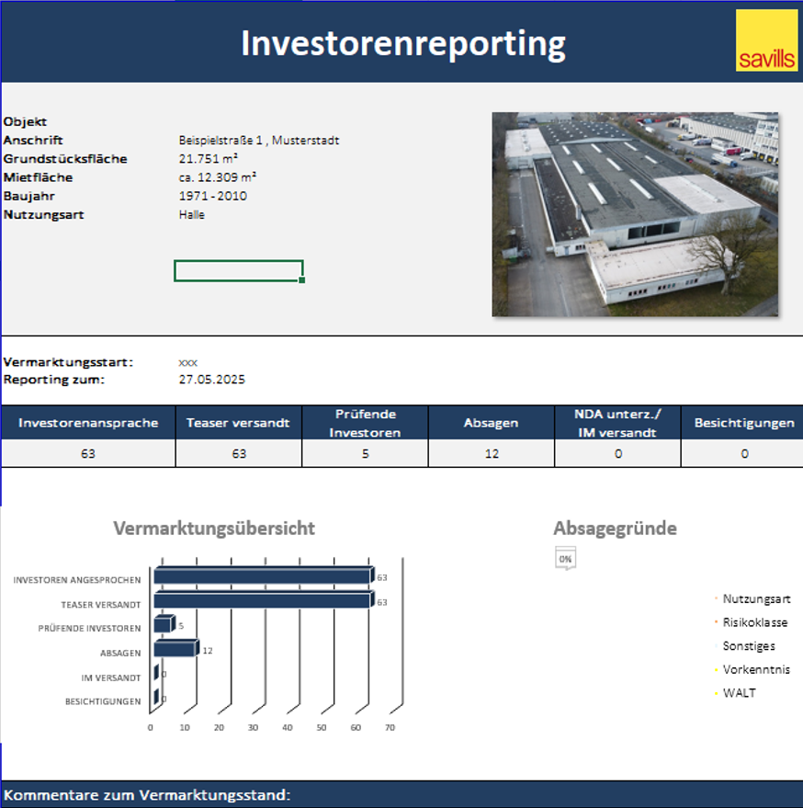803x808 pixels.
Task: Select the aerial warehouse photo
Action: tap(635, 214)
